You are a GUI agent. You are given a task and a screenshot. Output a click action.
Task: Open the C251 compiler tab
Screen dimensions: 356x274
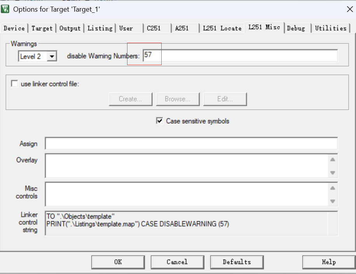click(157, 28)
